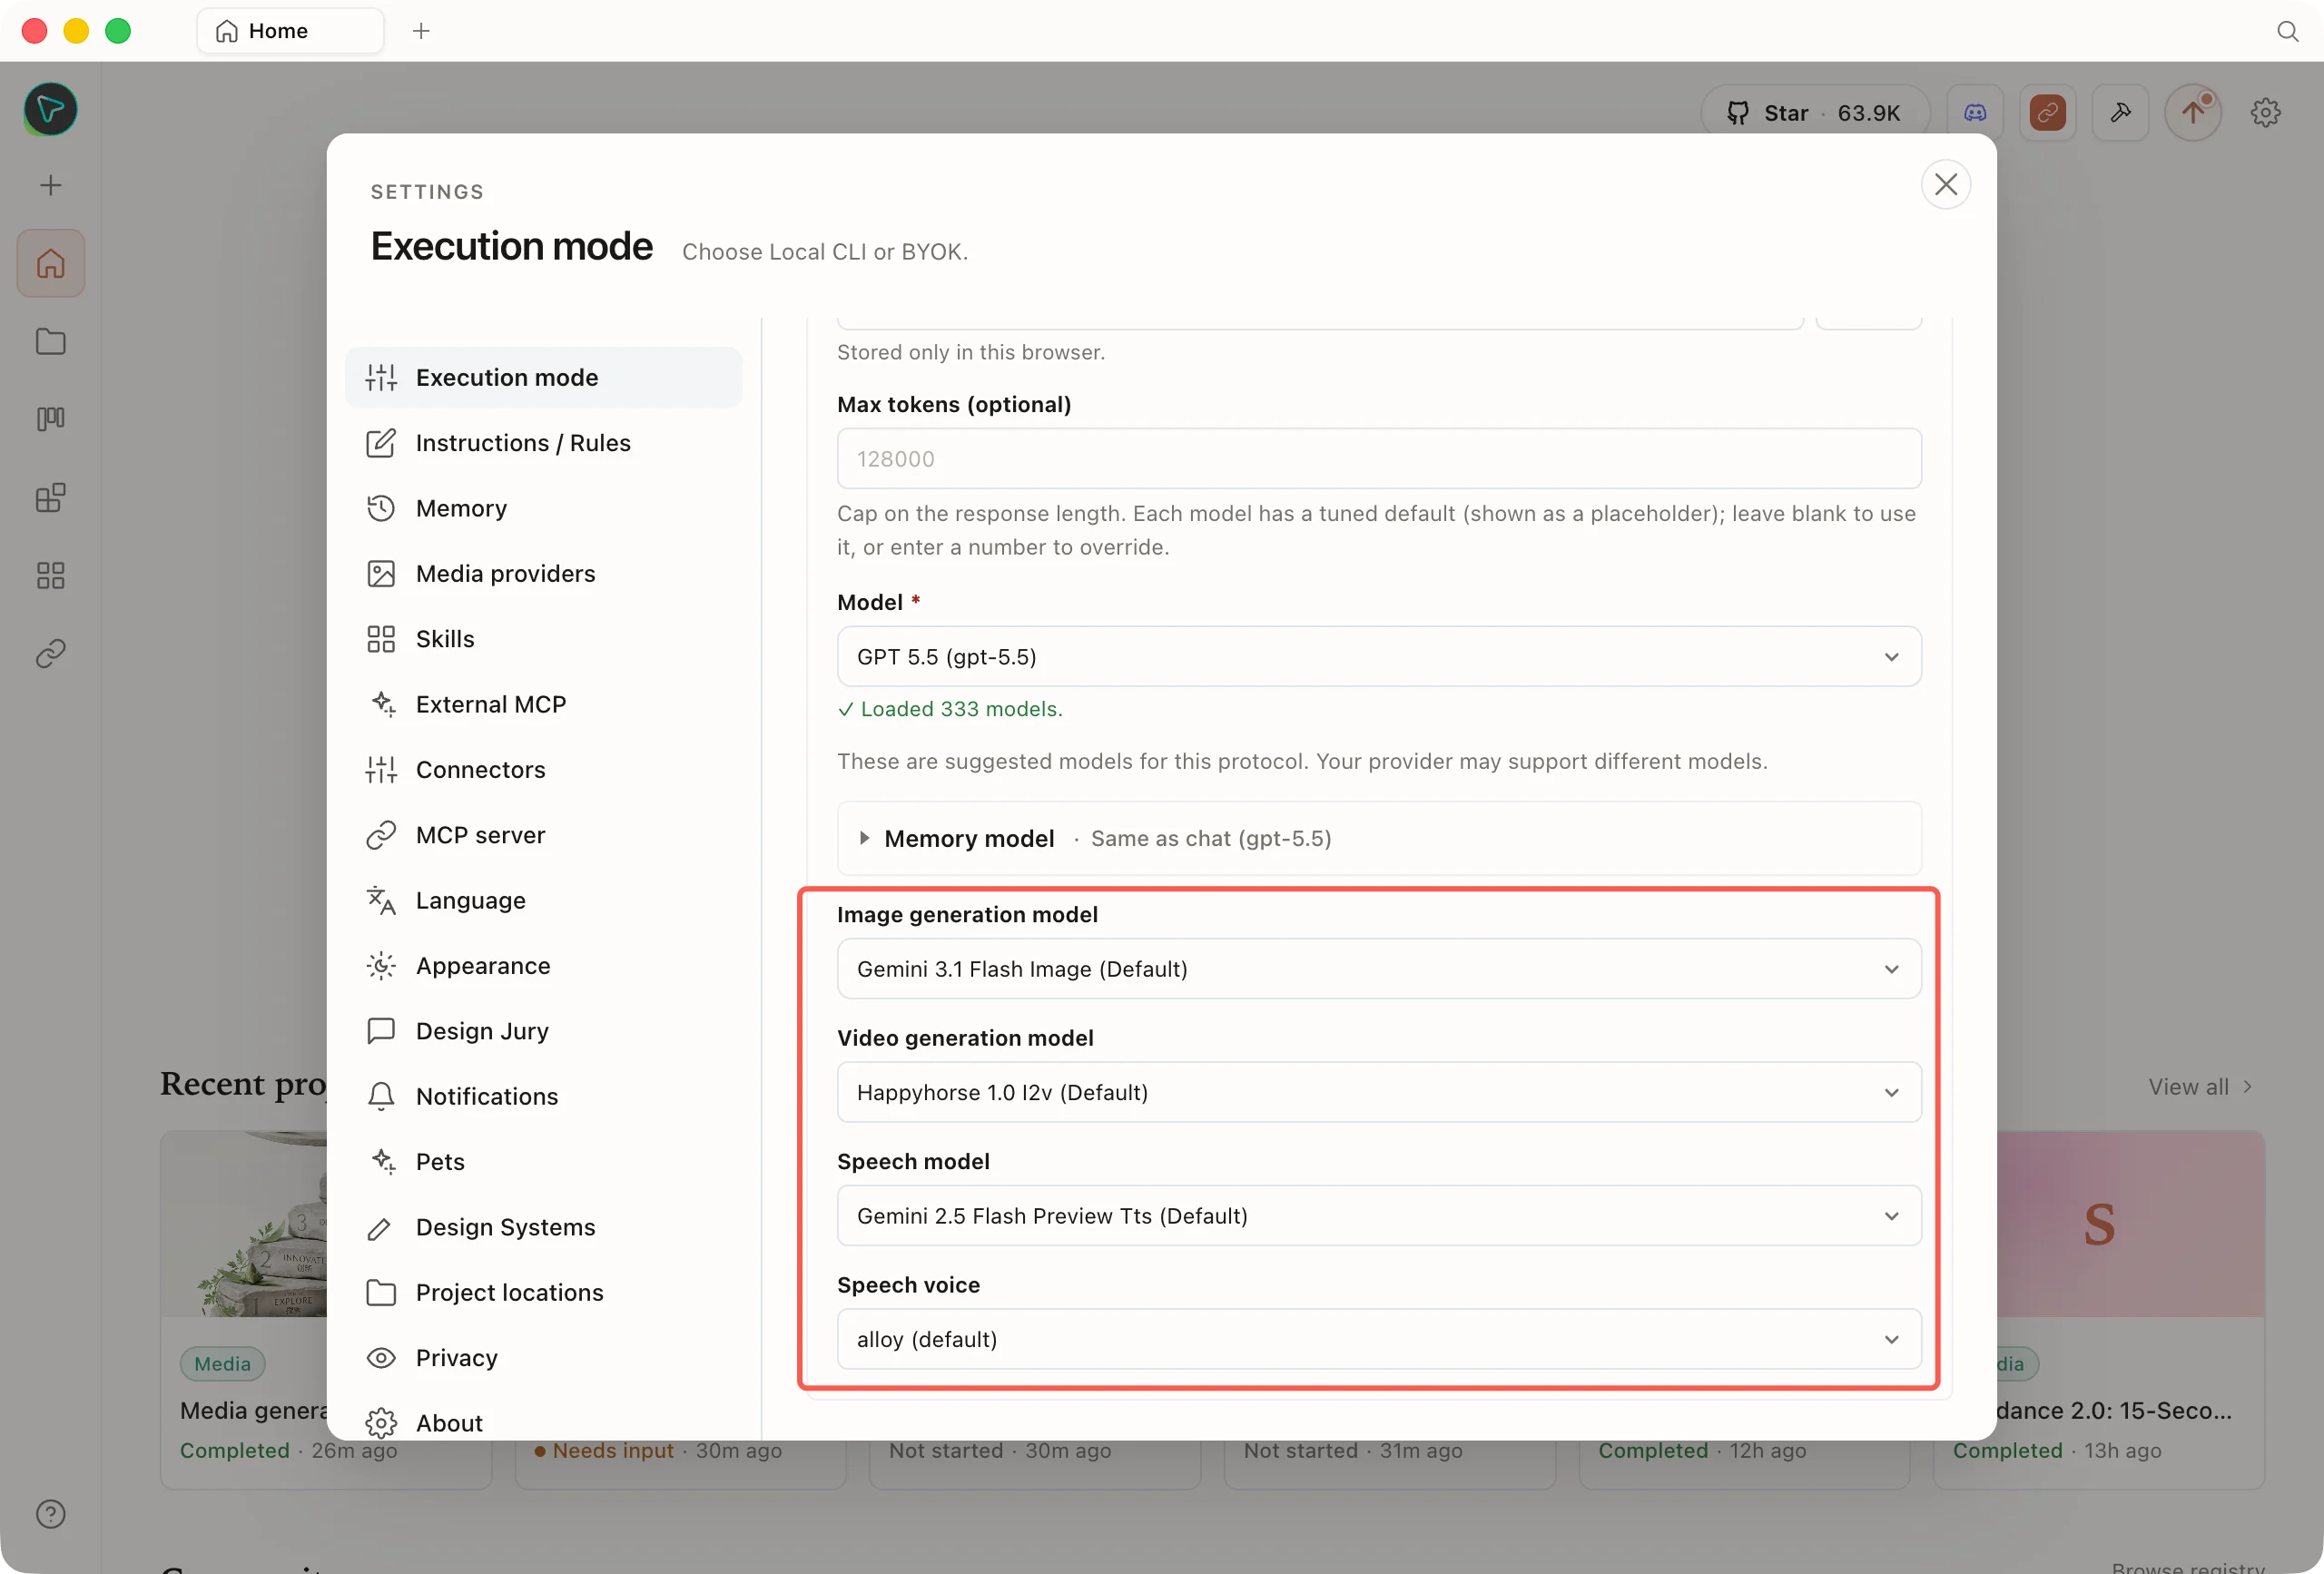Open Skills settings section
The width and height of the screenshot is (2324, 1574).
tap(543, 639)
